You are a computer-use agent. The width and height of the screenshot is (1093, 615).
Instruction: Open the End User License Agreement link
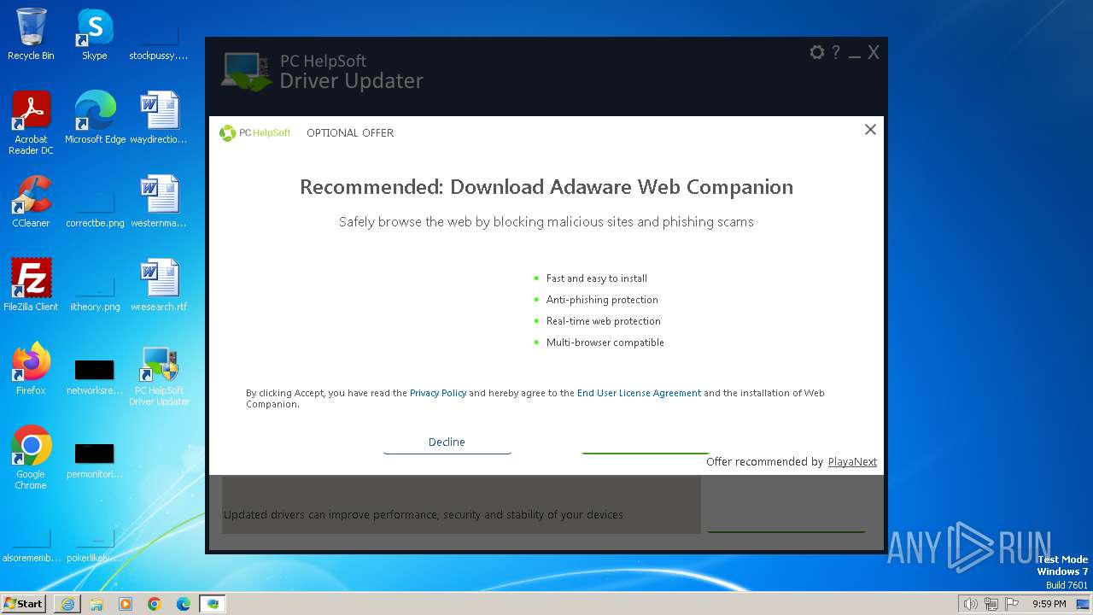[x=639, y=393]
